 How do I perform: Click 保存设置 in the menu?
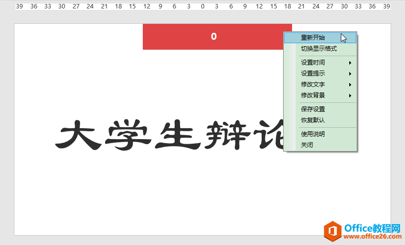click(x=320, y=109)
